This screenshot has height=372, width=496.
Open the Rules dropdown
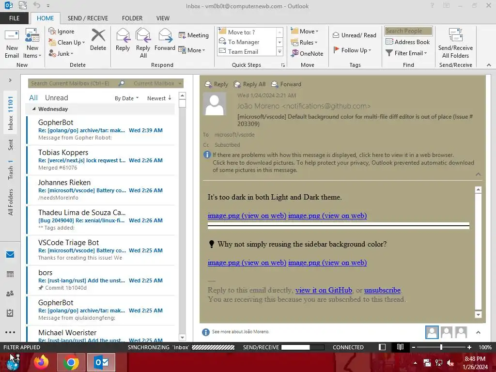tap(304, 43)
